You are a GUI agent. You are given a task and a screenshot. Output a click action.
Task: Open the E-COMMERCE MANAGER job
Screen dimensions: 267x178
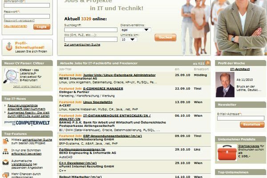103,89
